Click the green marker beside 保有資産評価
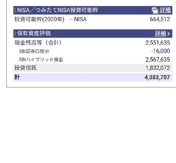Viewport: 176px width, 163px height. [x=15, y=34]
